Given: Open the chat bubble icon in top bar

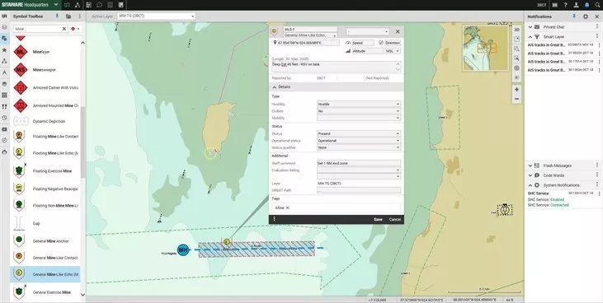Looking at the screenshot, I should (99, 5).
